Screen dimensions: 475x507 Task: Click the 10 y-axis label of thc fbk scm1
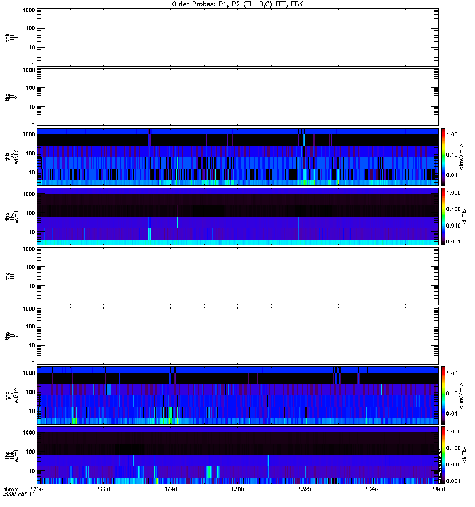click(32, 471)
